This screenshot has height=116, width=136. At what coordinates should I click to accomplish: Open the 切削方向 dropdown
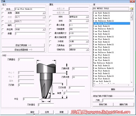pyautogui.click(x=87, y=50)
